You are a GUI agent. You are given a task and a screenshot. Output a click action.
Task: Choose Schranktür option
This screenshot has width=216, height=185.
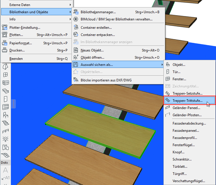pyautogui.click(x=190, y=159)
